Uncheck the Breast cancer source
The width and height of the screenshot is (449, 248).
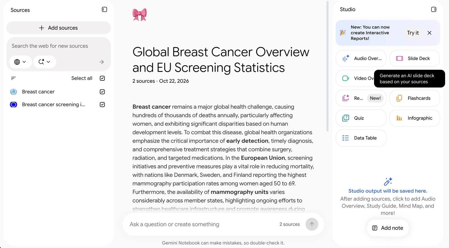[102, 92]
